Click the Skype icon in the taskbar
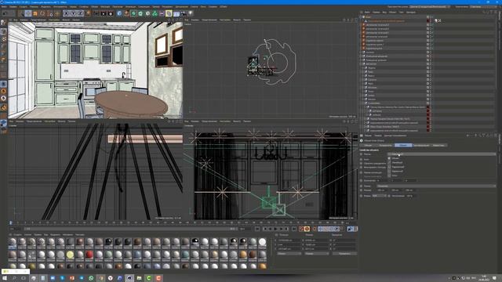 pos(63,278)
